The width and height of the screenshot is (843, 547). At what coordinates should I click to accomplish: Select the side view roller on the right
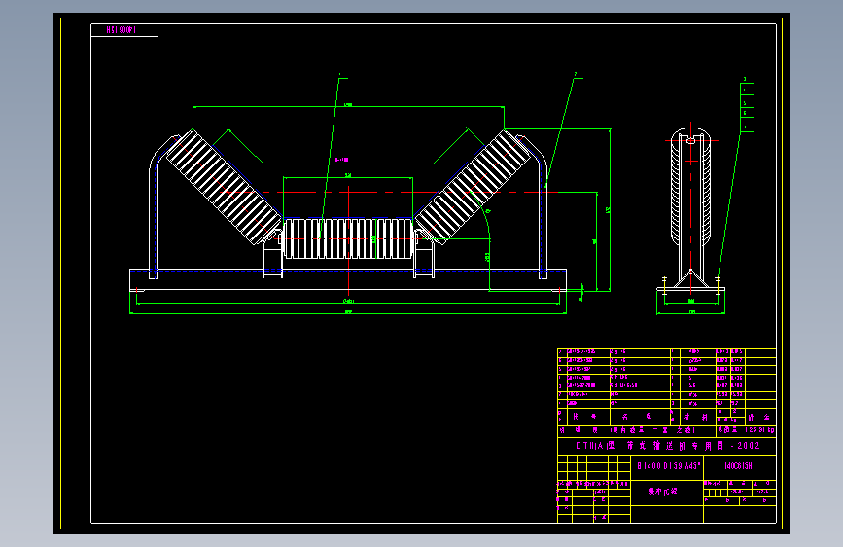point(691,186)
